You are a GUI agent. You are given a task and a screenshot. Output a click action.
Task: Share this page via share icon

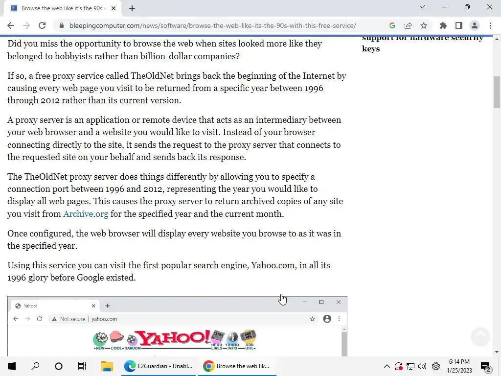tap(408, 25)
